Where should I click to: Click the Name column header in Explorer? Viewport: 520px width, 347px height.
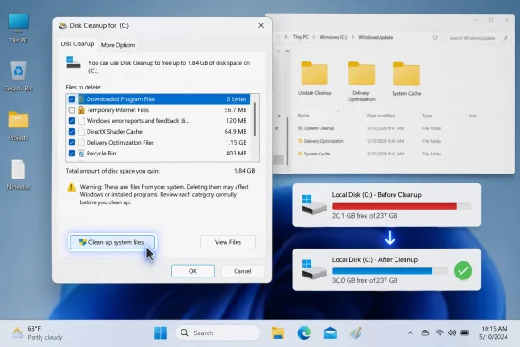click(x=303, y=116)
